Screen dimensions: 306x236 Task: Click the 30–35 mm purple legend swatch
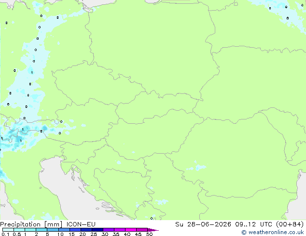[x=108, y=230]
